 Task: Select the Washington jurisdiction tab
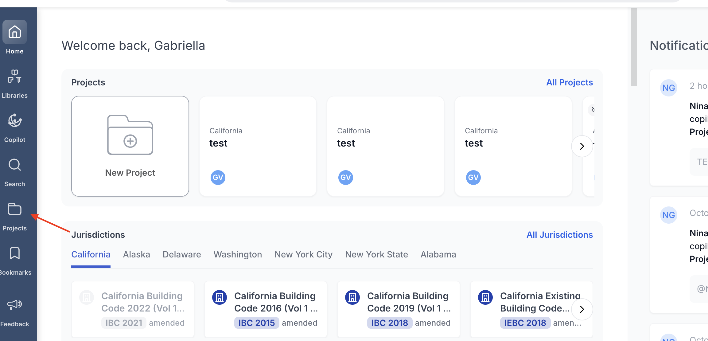point(238,254)
